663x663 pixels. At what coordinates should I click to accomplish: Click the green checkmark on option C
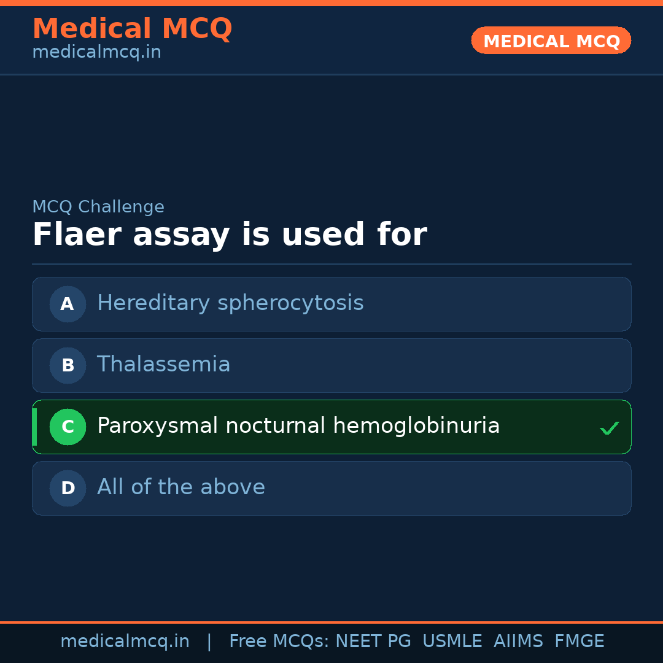point(609,428)
